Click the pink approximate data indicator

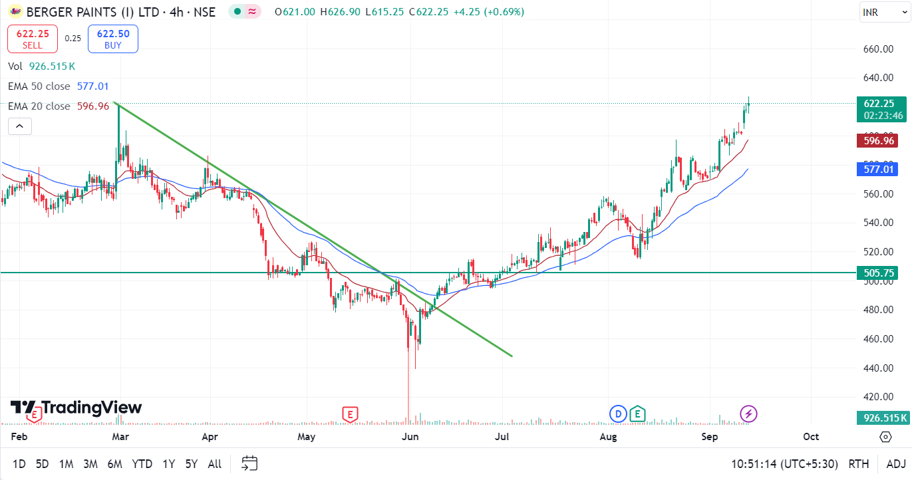pos(252,12)
